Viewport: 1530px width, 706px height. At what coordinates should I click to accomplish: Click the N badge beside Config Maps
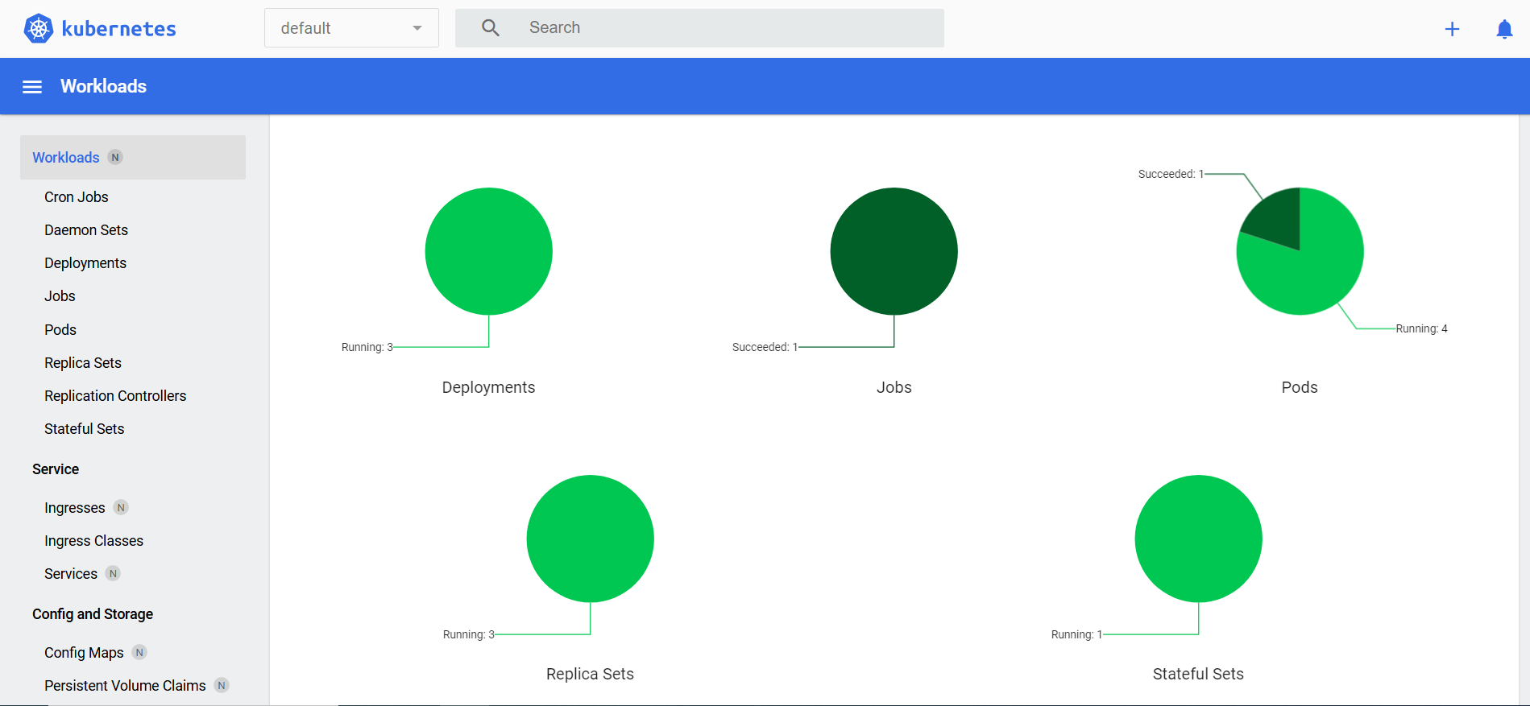click(x=139, y=652)
